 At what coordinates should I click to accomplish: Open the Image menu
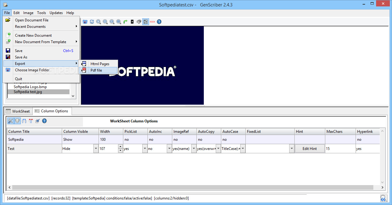(x=28, y=13)
